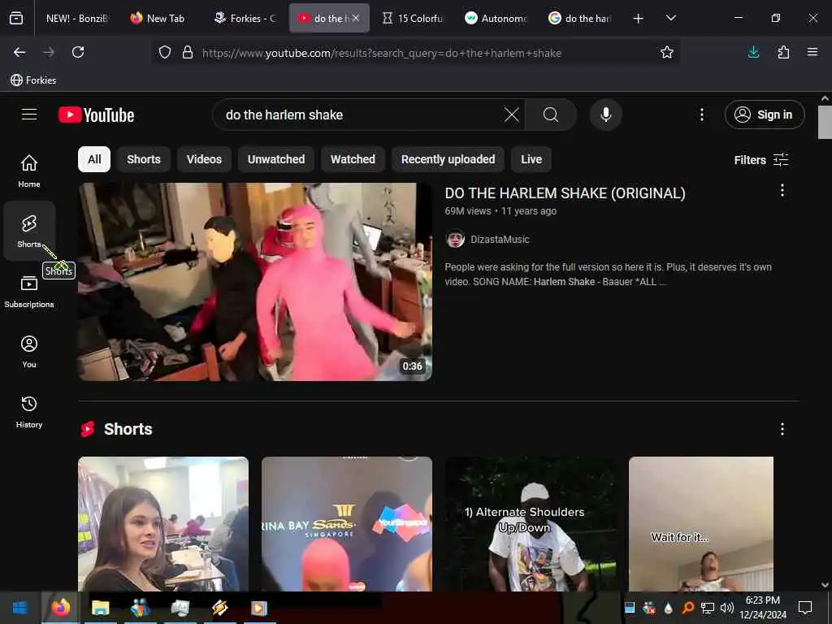Open the YouTube hamburger guide menu

pos(29,115)
